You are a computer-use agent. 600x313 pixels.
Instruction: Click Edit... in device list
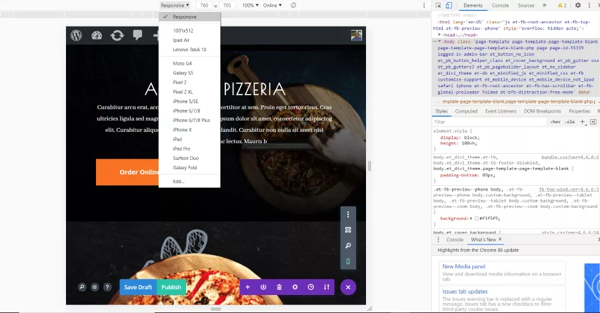[190, 182]
